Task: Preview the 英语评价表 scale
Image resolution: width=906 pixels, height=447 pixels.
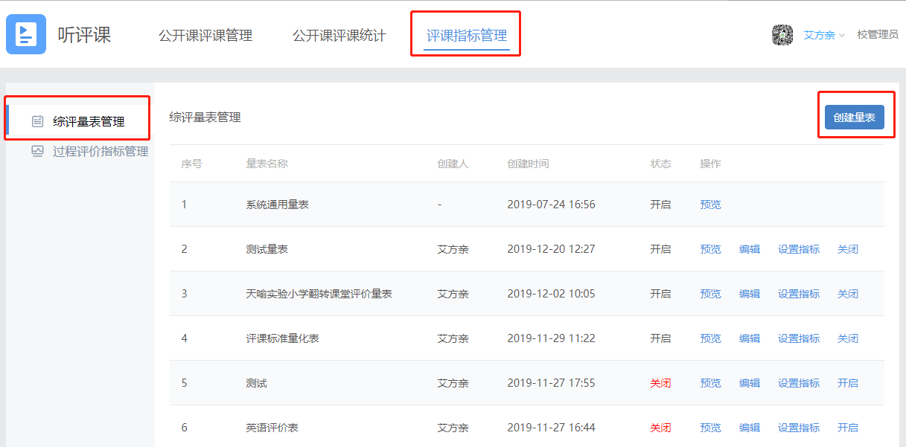Action: coord(710,428)
